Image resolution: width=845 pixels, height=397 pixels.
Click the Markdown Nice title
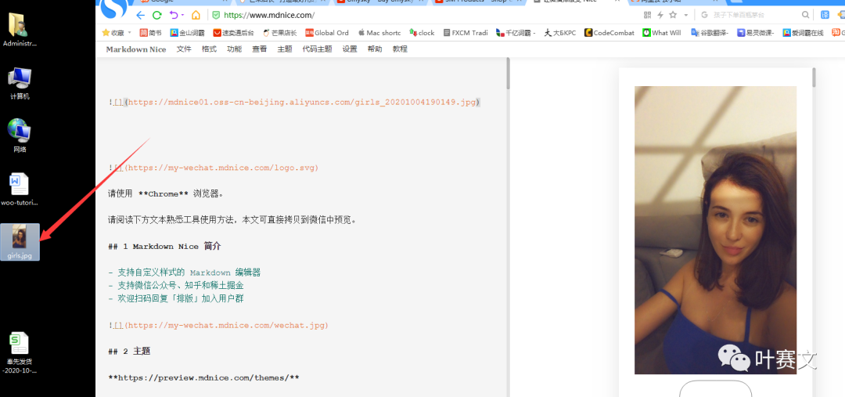136,49
